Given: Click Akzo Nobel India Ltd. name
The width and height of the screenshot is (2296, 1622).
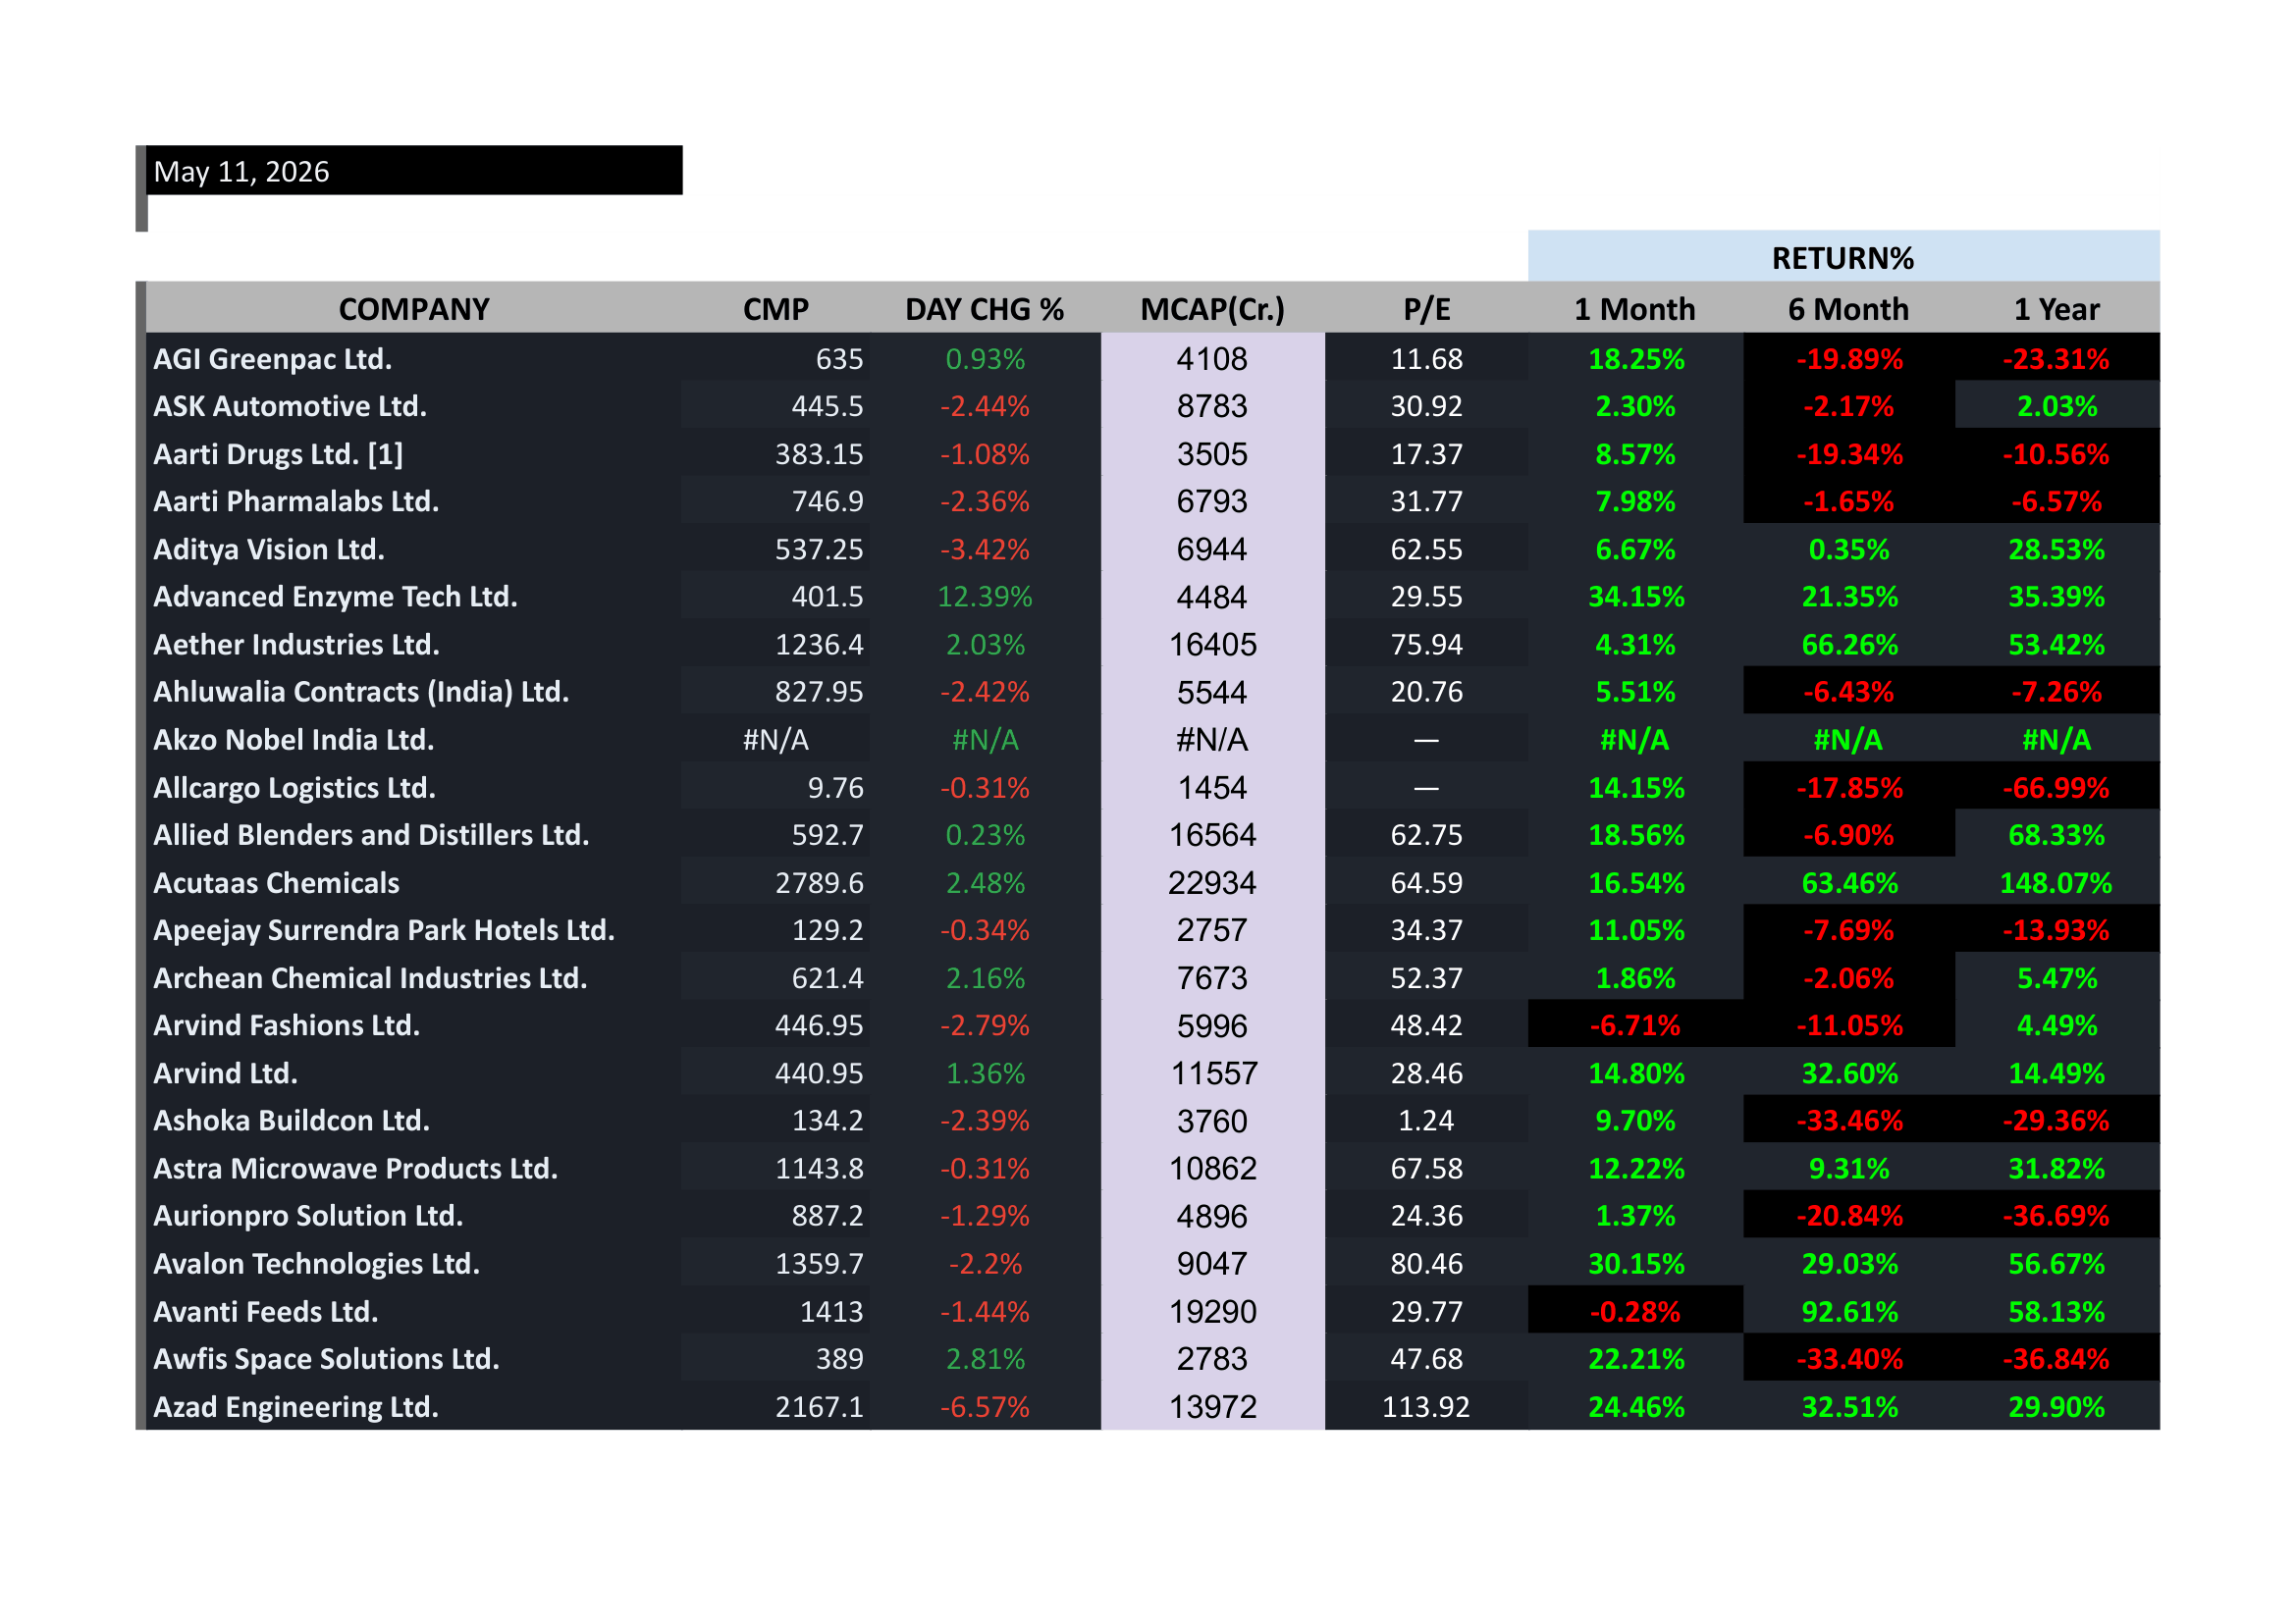Looking at the screenshot, I should 293,740.
